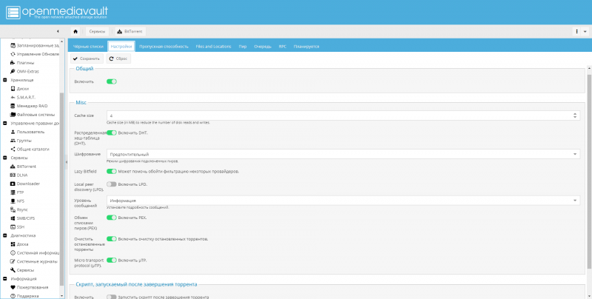This screenshot has height=299, width=592.
Task: Open the S.M.A.R.T. page
Action: coord(23,98)
